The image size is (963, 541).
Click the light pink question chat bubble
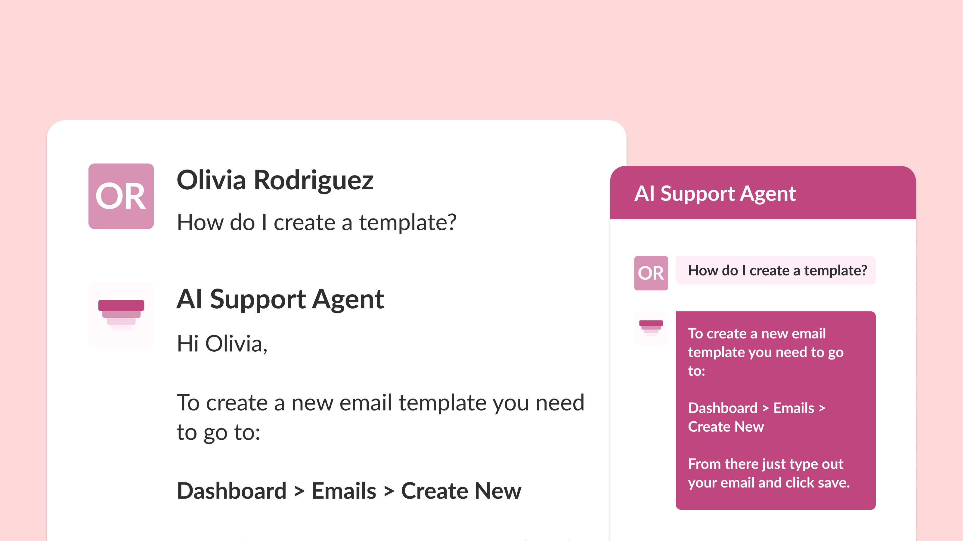pos(776,270)
